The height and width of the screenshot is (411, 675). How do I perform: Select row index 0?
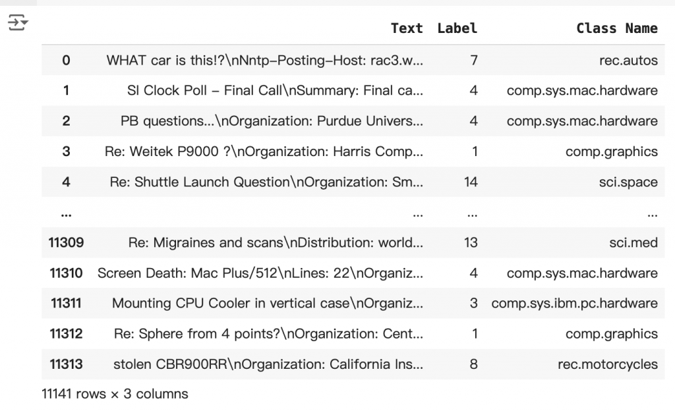(x=66, y=60)
